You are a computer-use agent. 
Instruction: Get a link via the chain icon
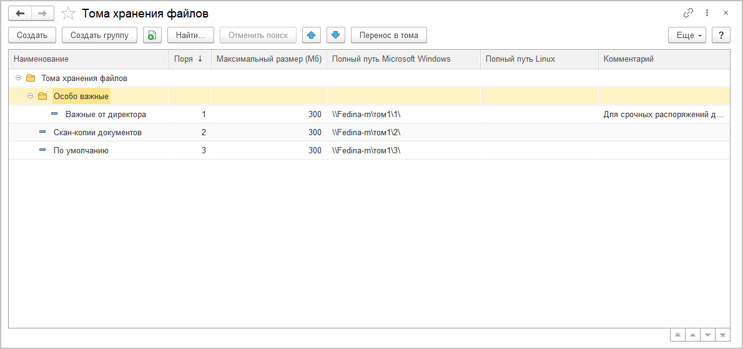click(689, 13)
